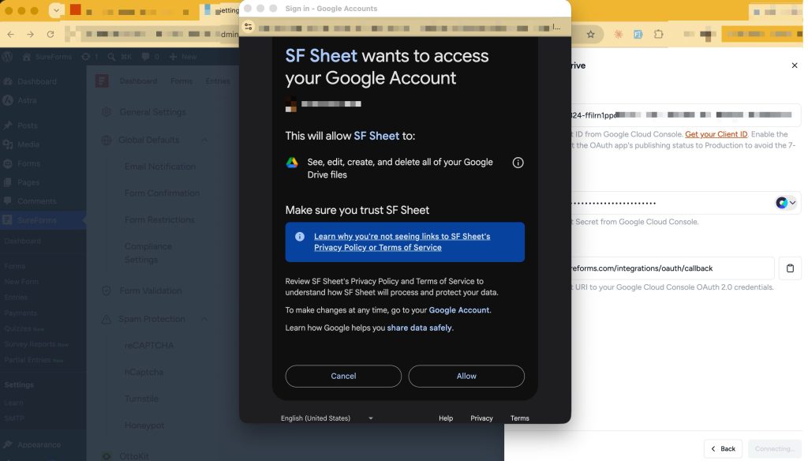The width and height of the screenshot is (808, 461).
Task: Open the 'Learn why you're not seeing links' link
Action: coord(402,242)
